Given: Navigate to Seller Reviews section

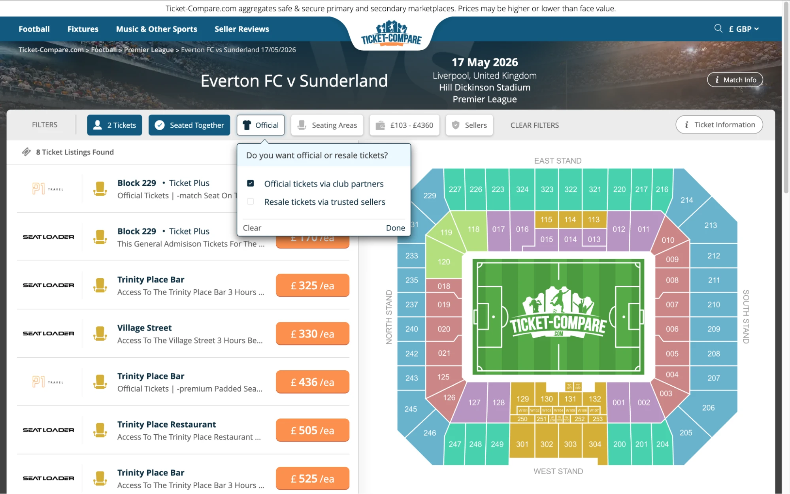Looking at the screenshot, I should [x=241, y=28].
